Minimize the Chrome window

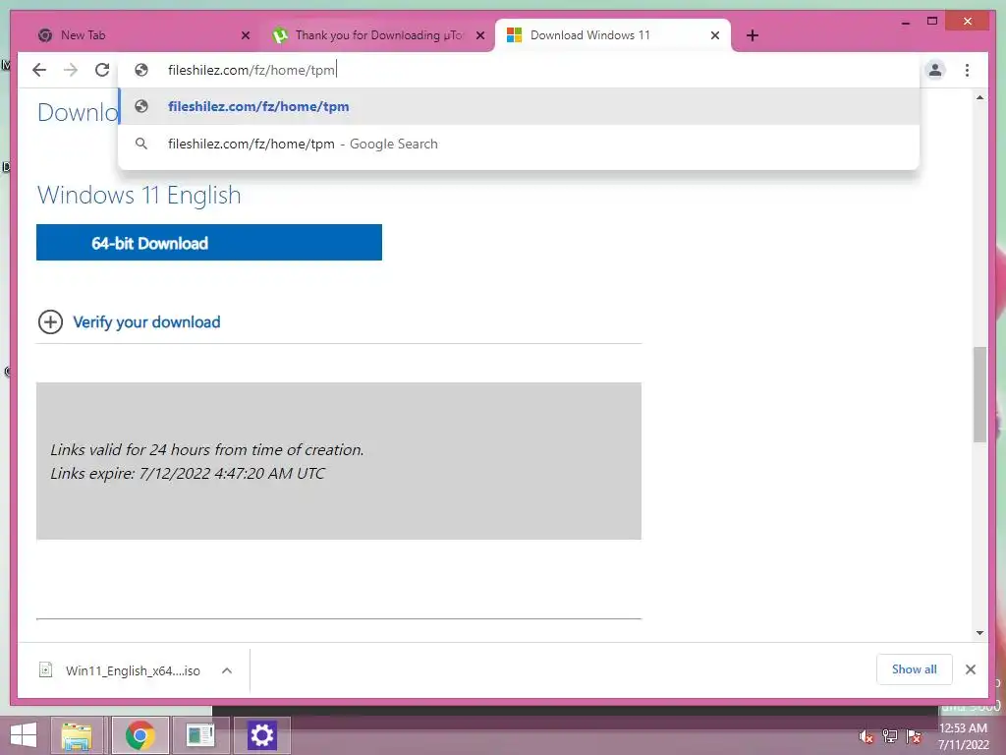[x=905, y=22]
